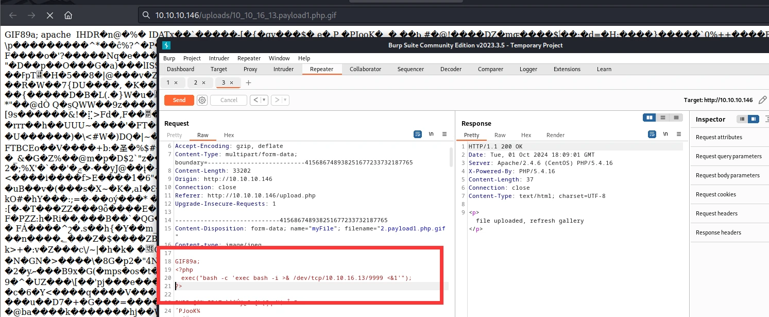
Task: Click the Cancel button
Action: 229,100
